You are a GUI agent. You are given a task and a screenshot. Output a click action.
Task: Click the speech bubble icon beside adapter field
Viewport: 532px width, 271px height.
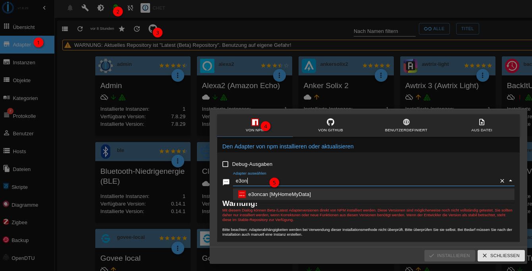tap(226, 182)
